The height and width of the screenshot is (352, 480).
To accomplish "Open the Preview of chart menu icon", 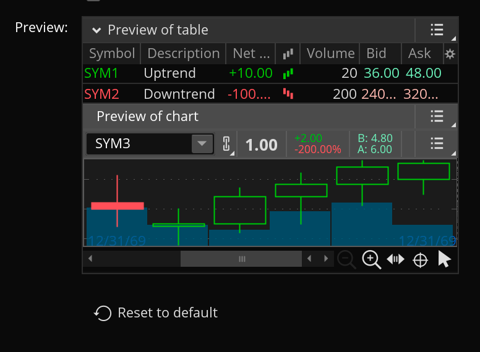I will click(x=437, y=116).
